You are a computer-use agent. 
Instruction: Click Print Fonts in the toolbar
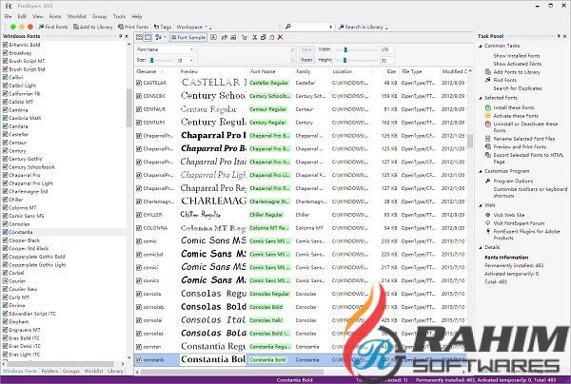pos(133,27)
